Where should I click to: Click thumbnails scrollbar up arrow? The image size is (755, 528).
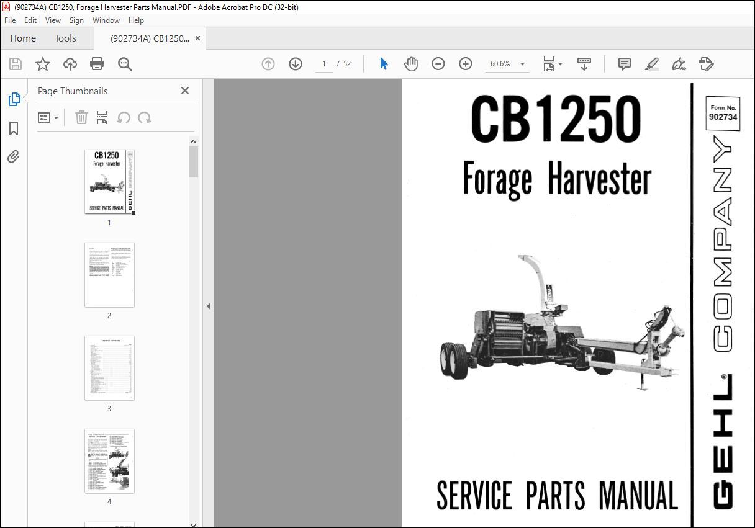click(193, 141)
